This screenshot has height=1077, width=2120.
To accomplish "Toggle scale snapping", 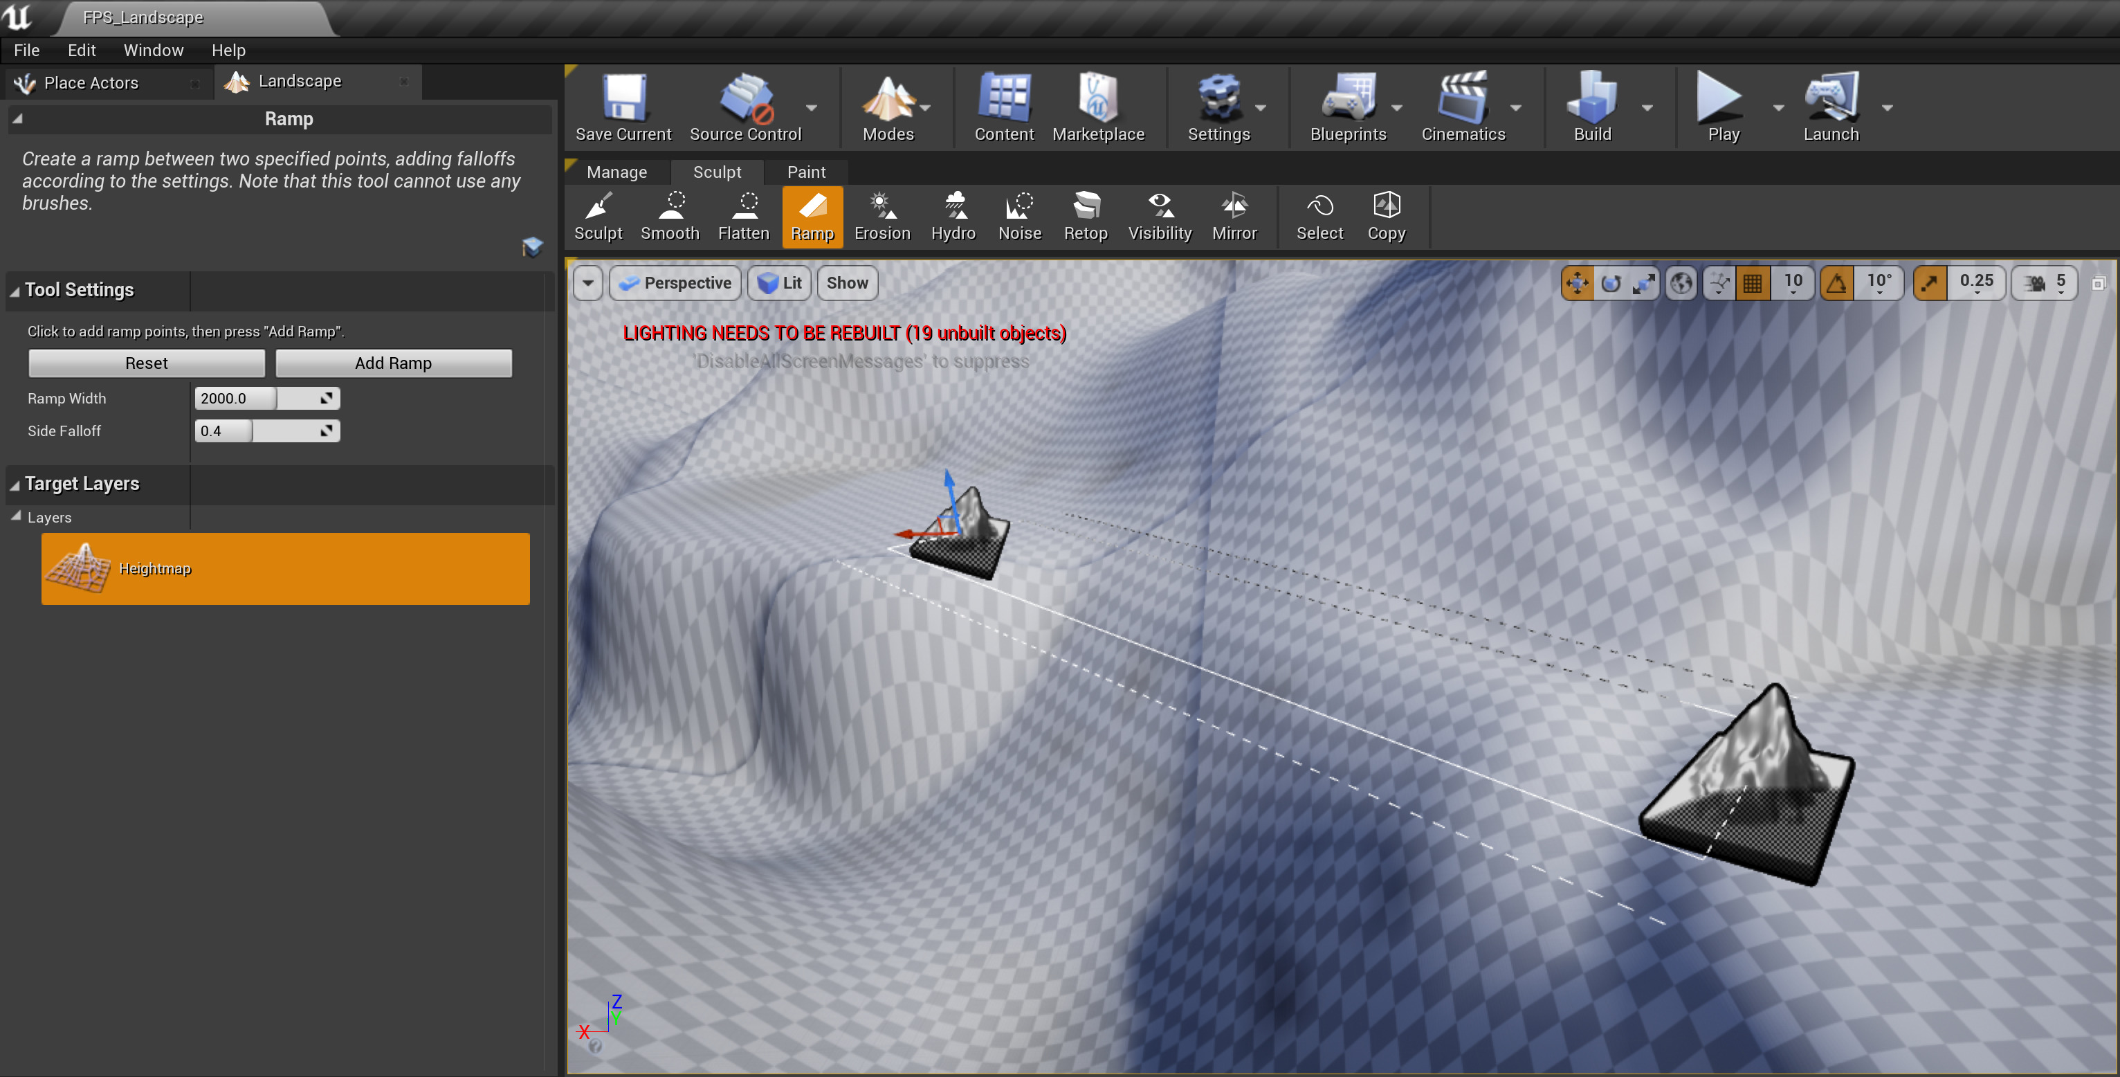I will pyautogui.click(x=1930, y=283).
